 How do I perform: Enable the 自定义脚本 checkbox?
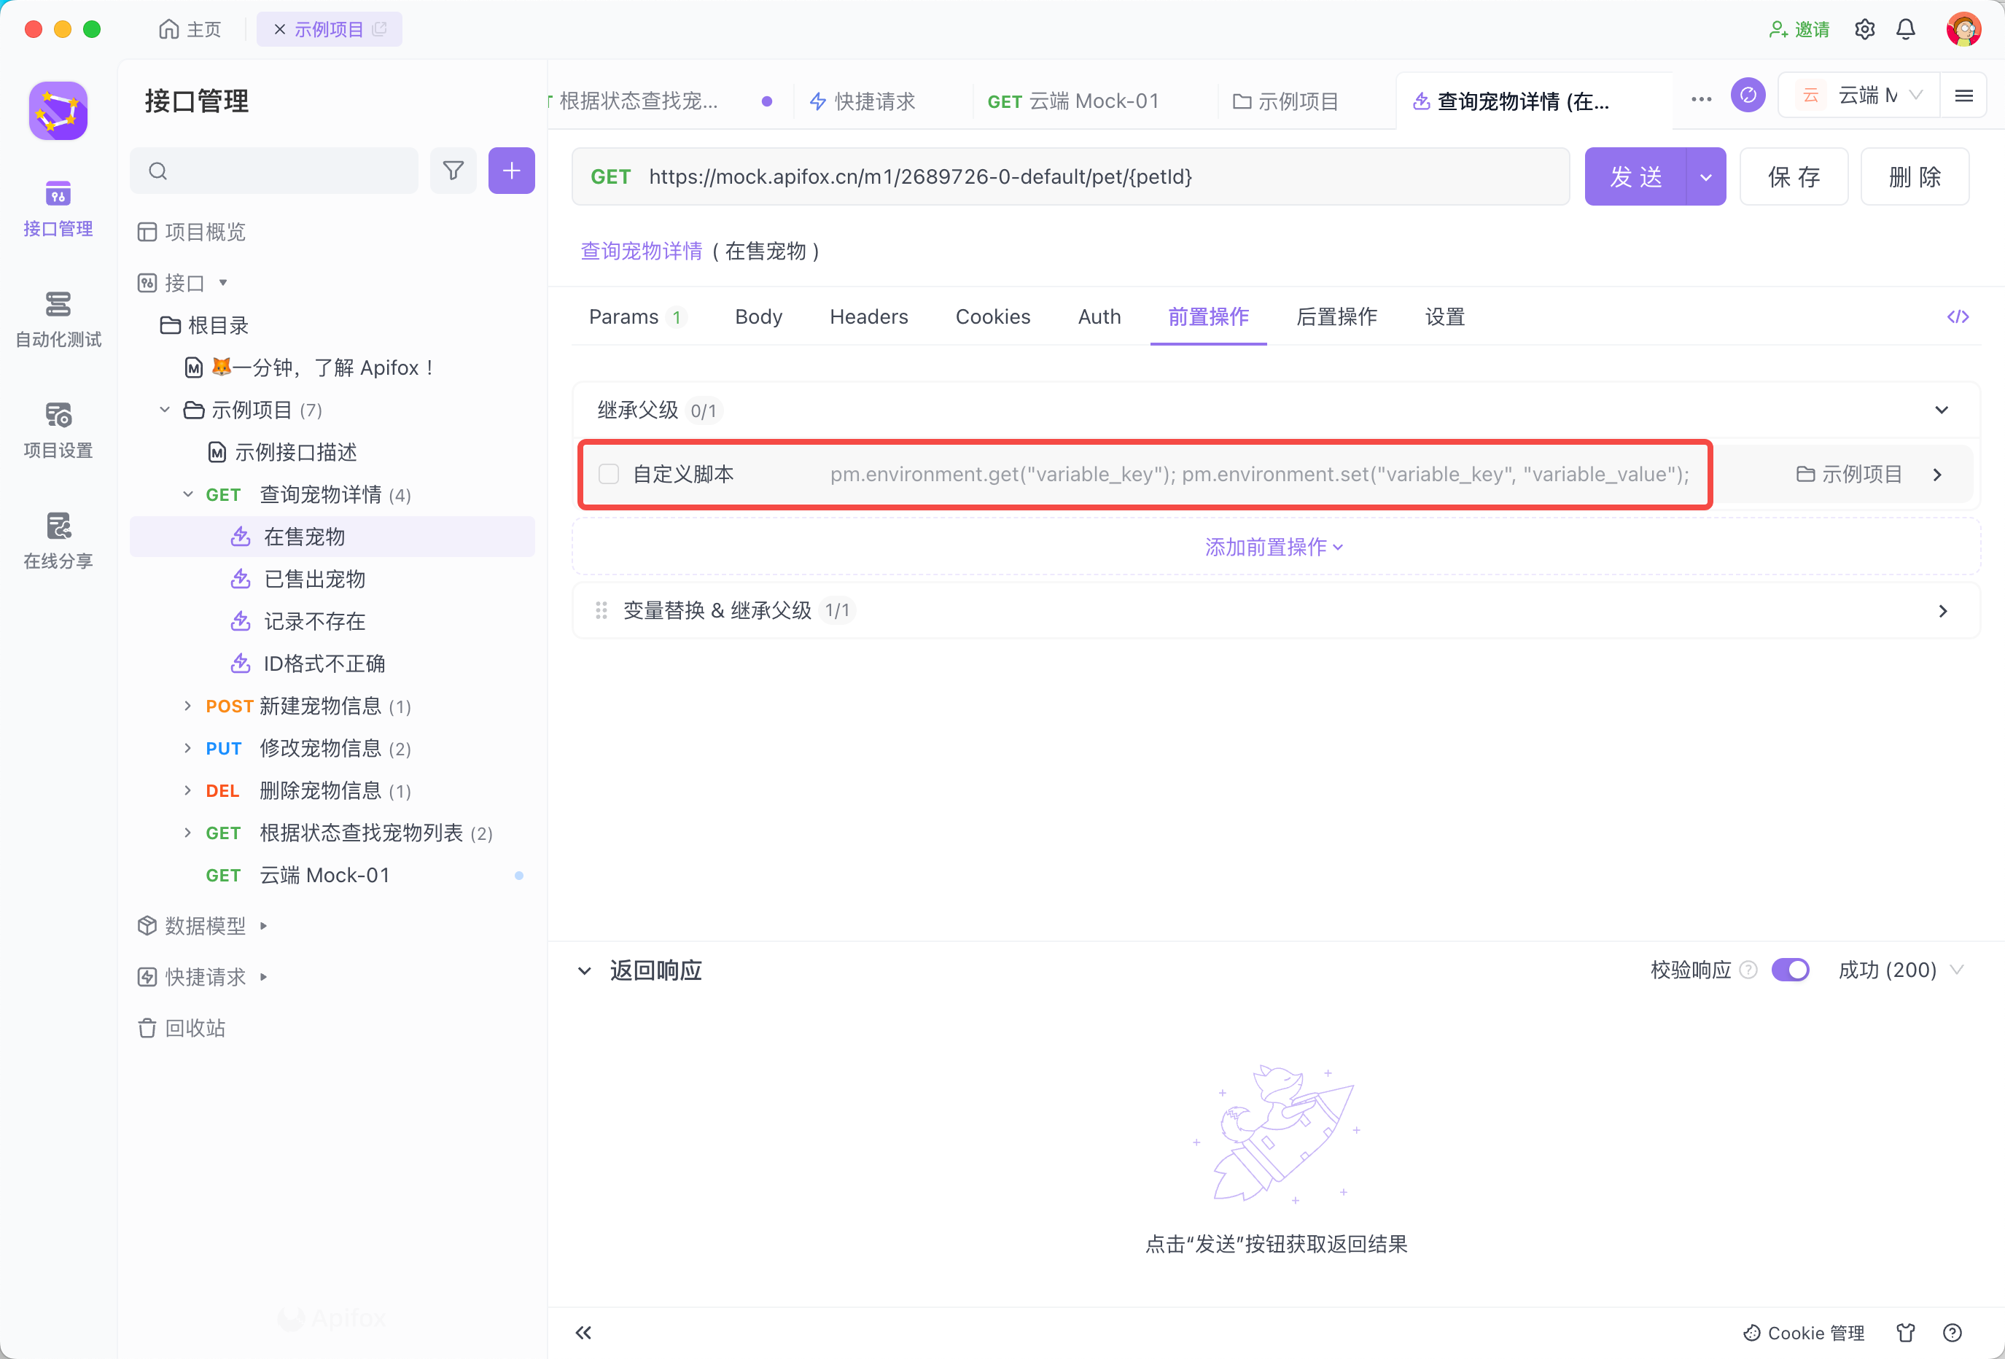609,474
